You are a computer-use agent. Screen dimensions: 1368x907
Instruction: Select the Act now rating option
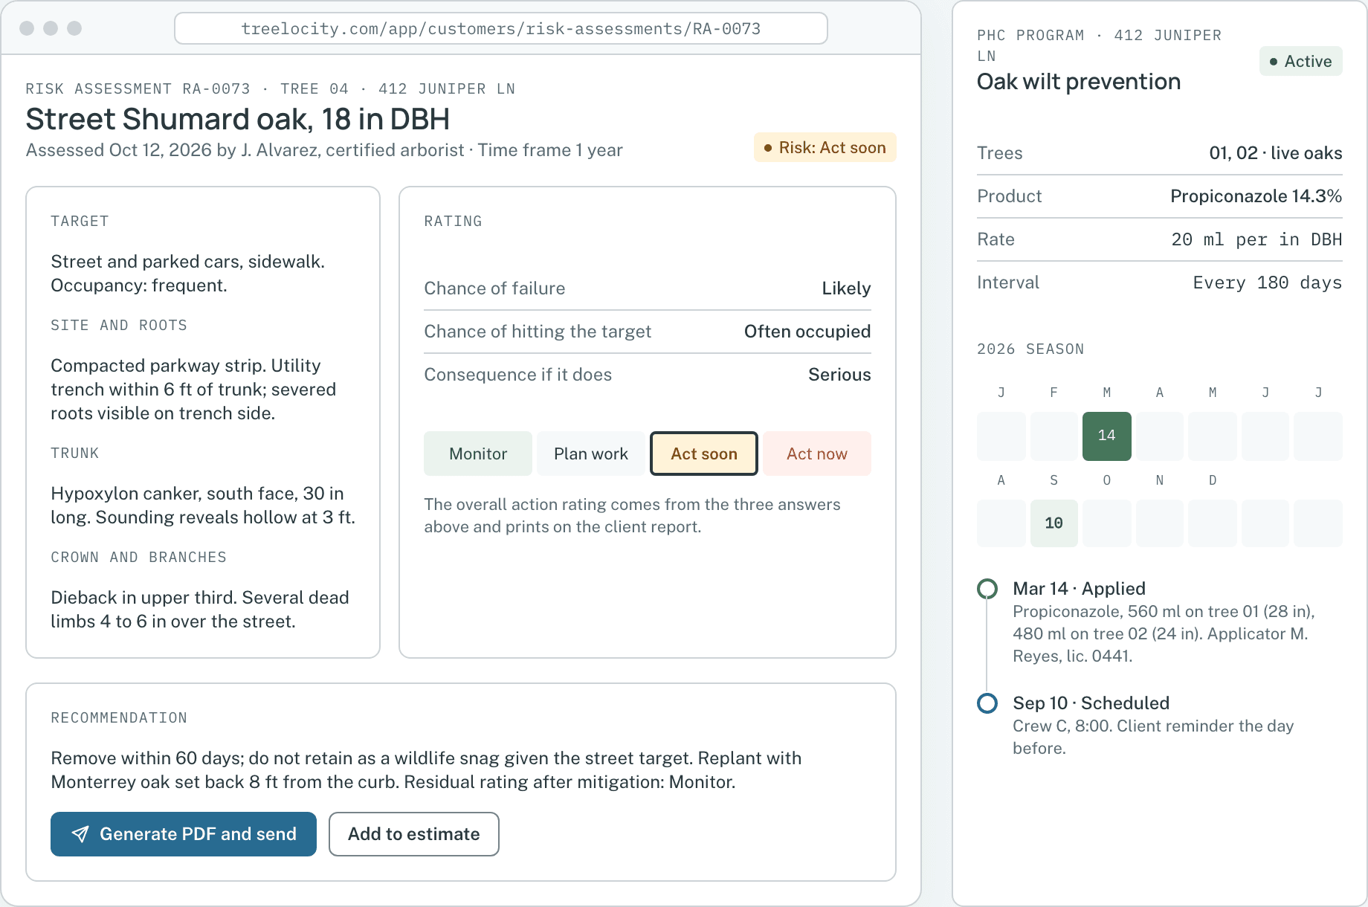coord(817,453)
